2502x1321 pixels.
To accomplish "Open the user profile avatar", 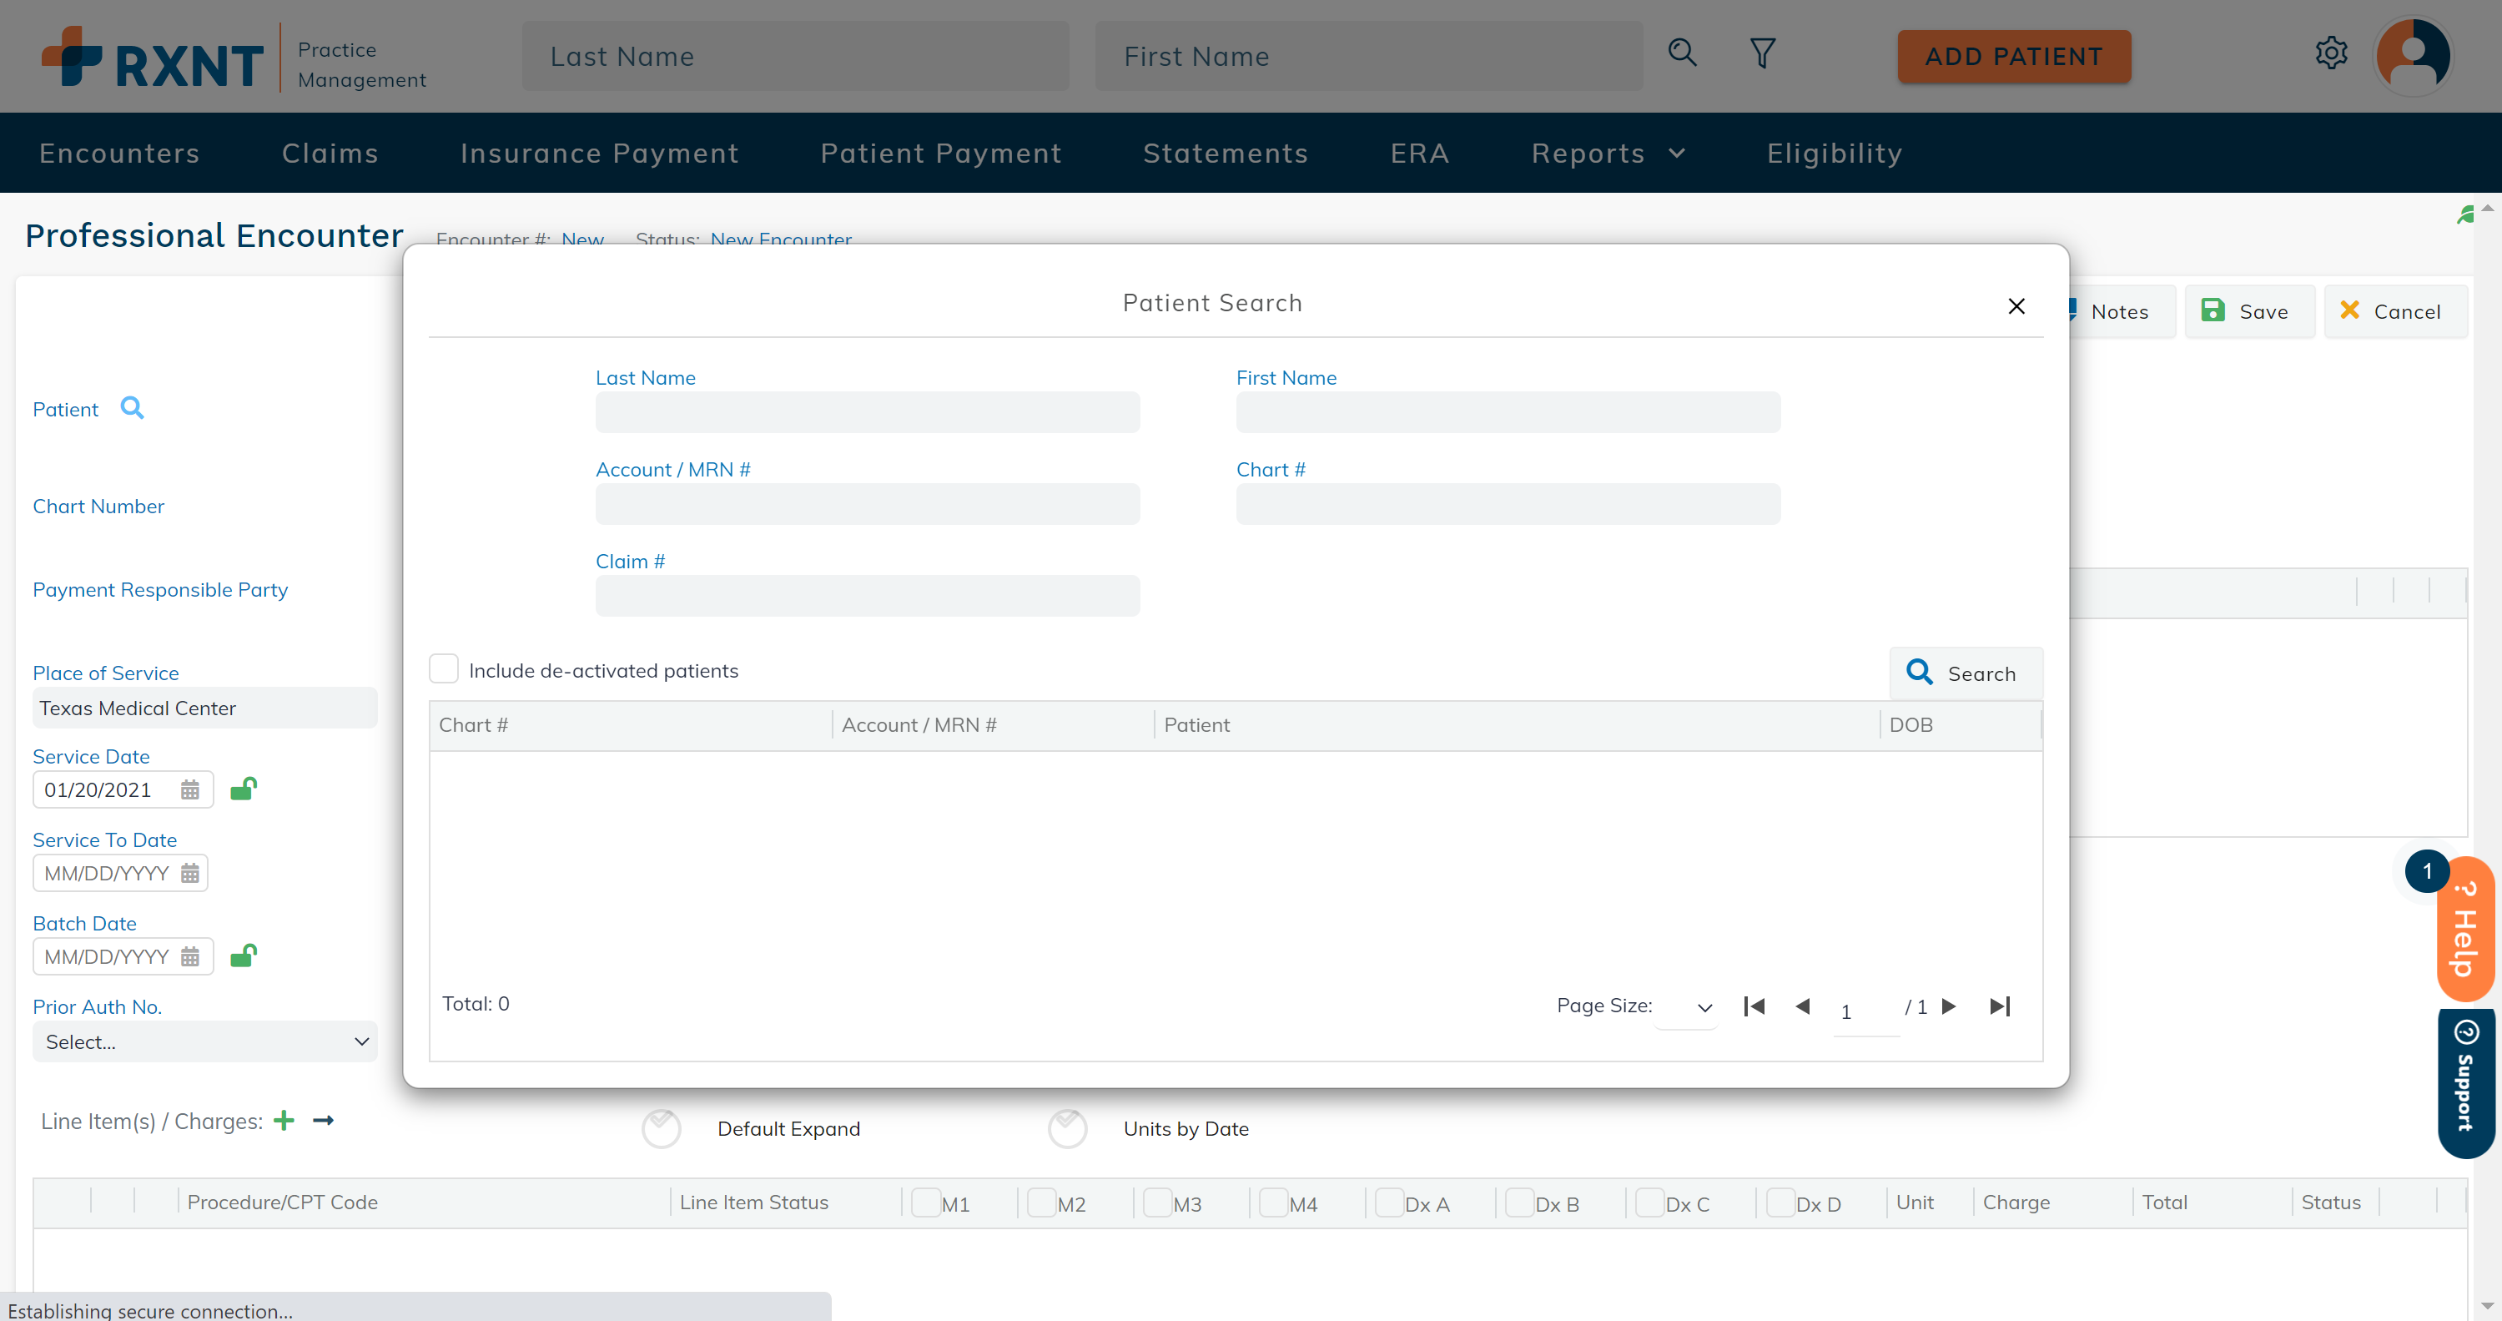I will click(x=2414, y=57).
